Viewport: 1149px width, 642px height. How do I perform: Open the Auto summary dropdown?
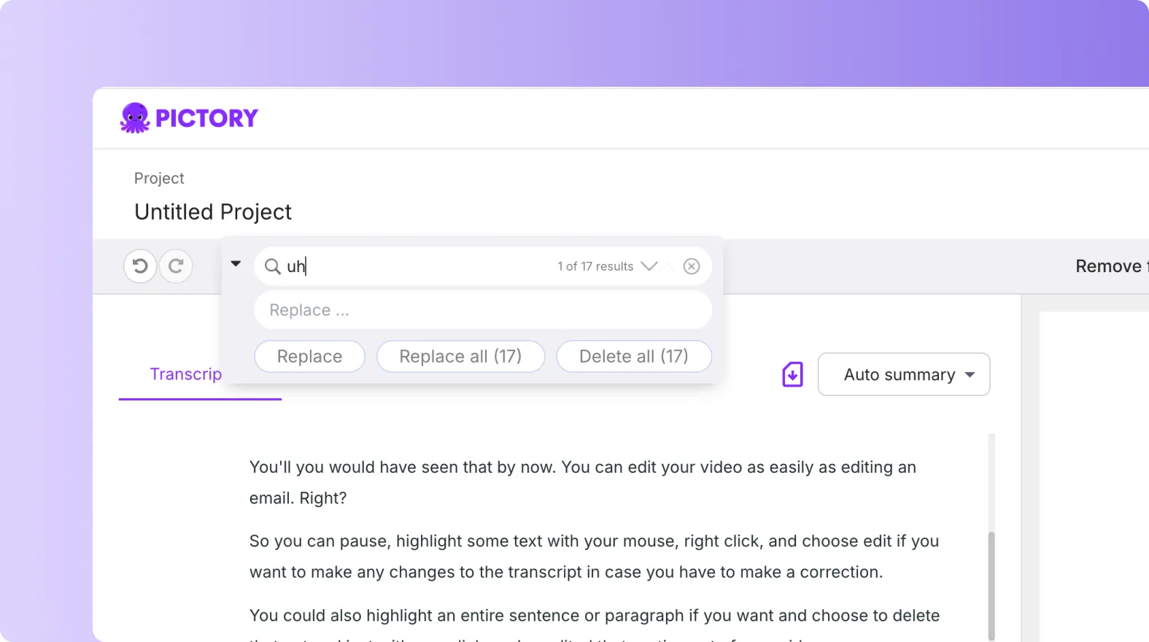[903, 374]
